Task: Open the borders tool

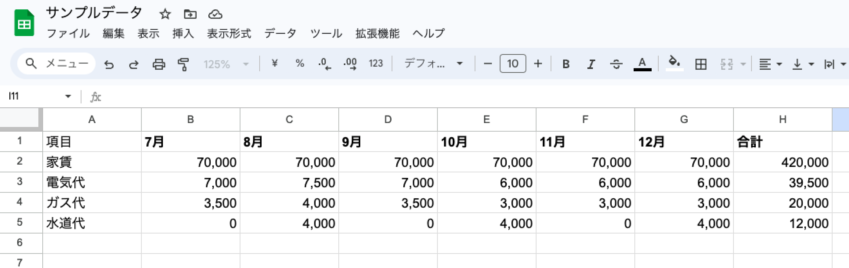Action: pyautogui.click(x=701, y=64)
